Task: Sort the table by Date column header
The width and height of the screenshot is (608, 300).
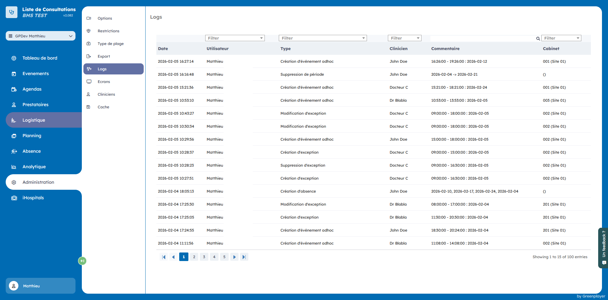Action: (163, 48)
